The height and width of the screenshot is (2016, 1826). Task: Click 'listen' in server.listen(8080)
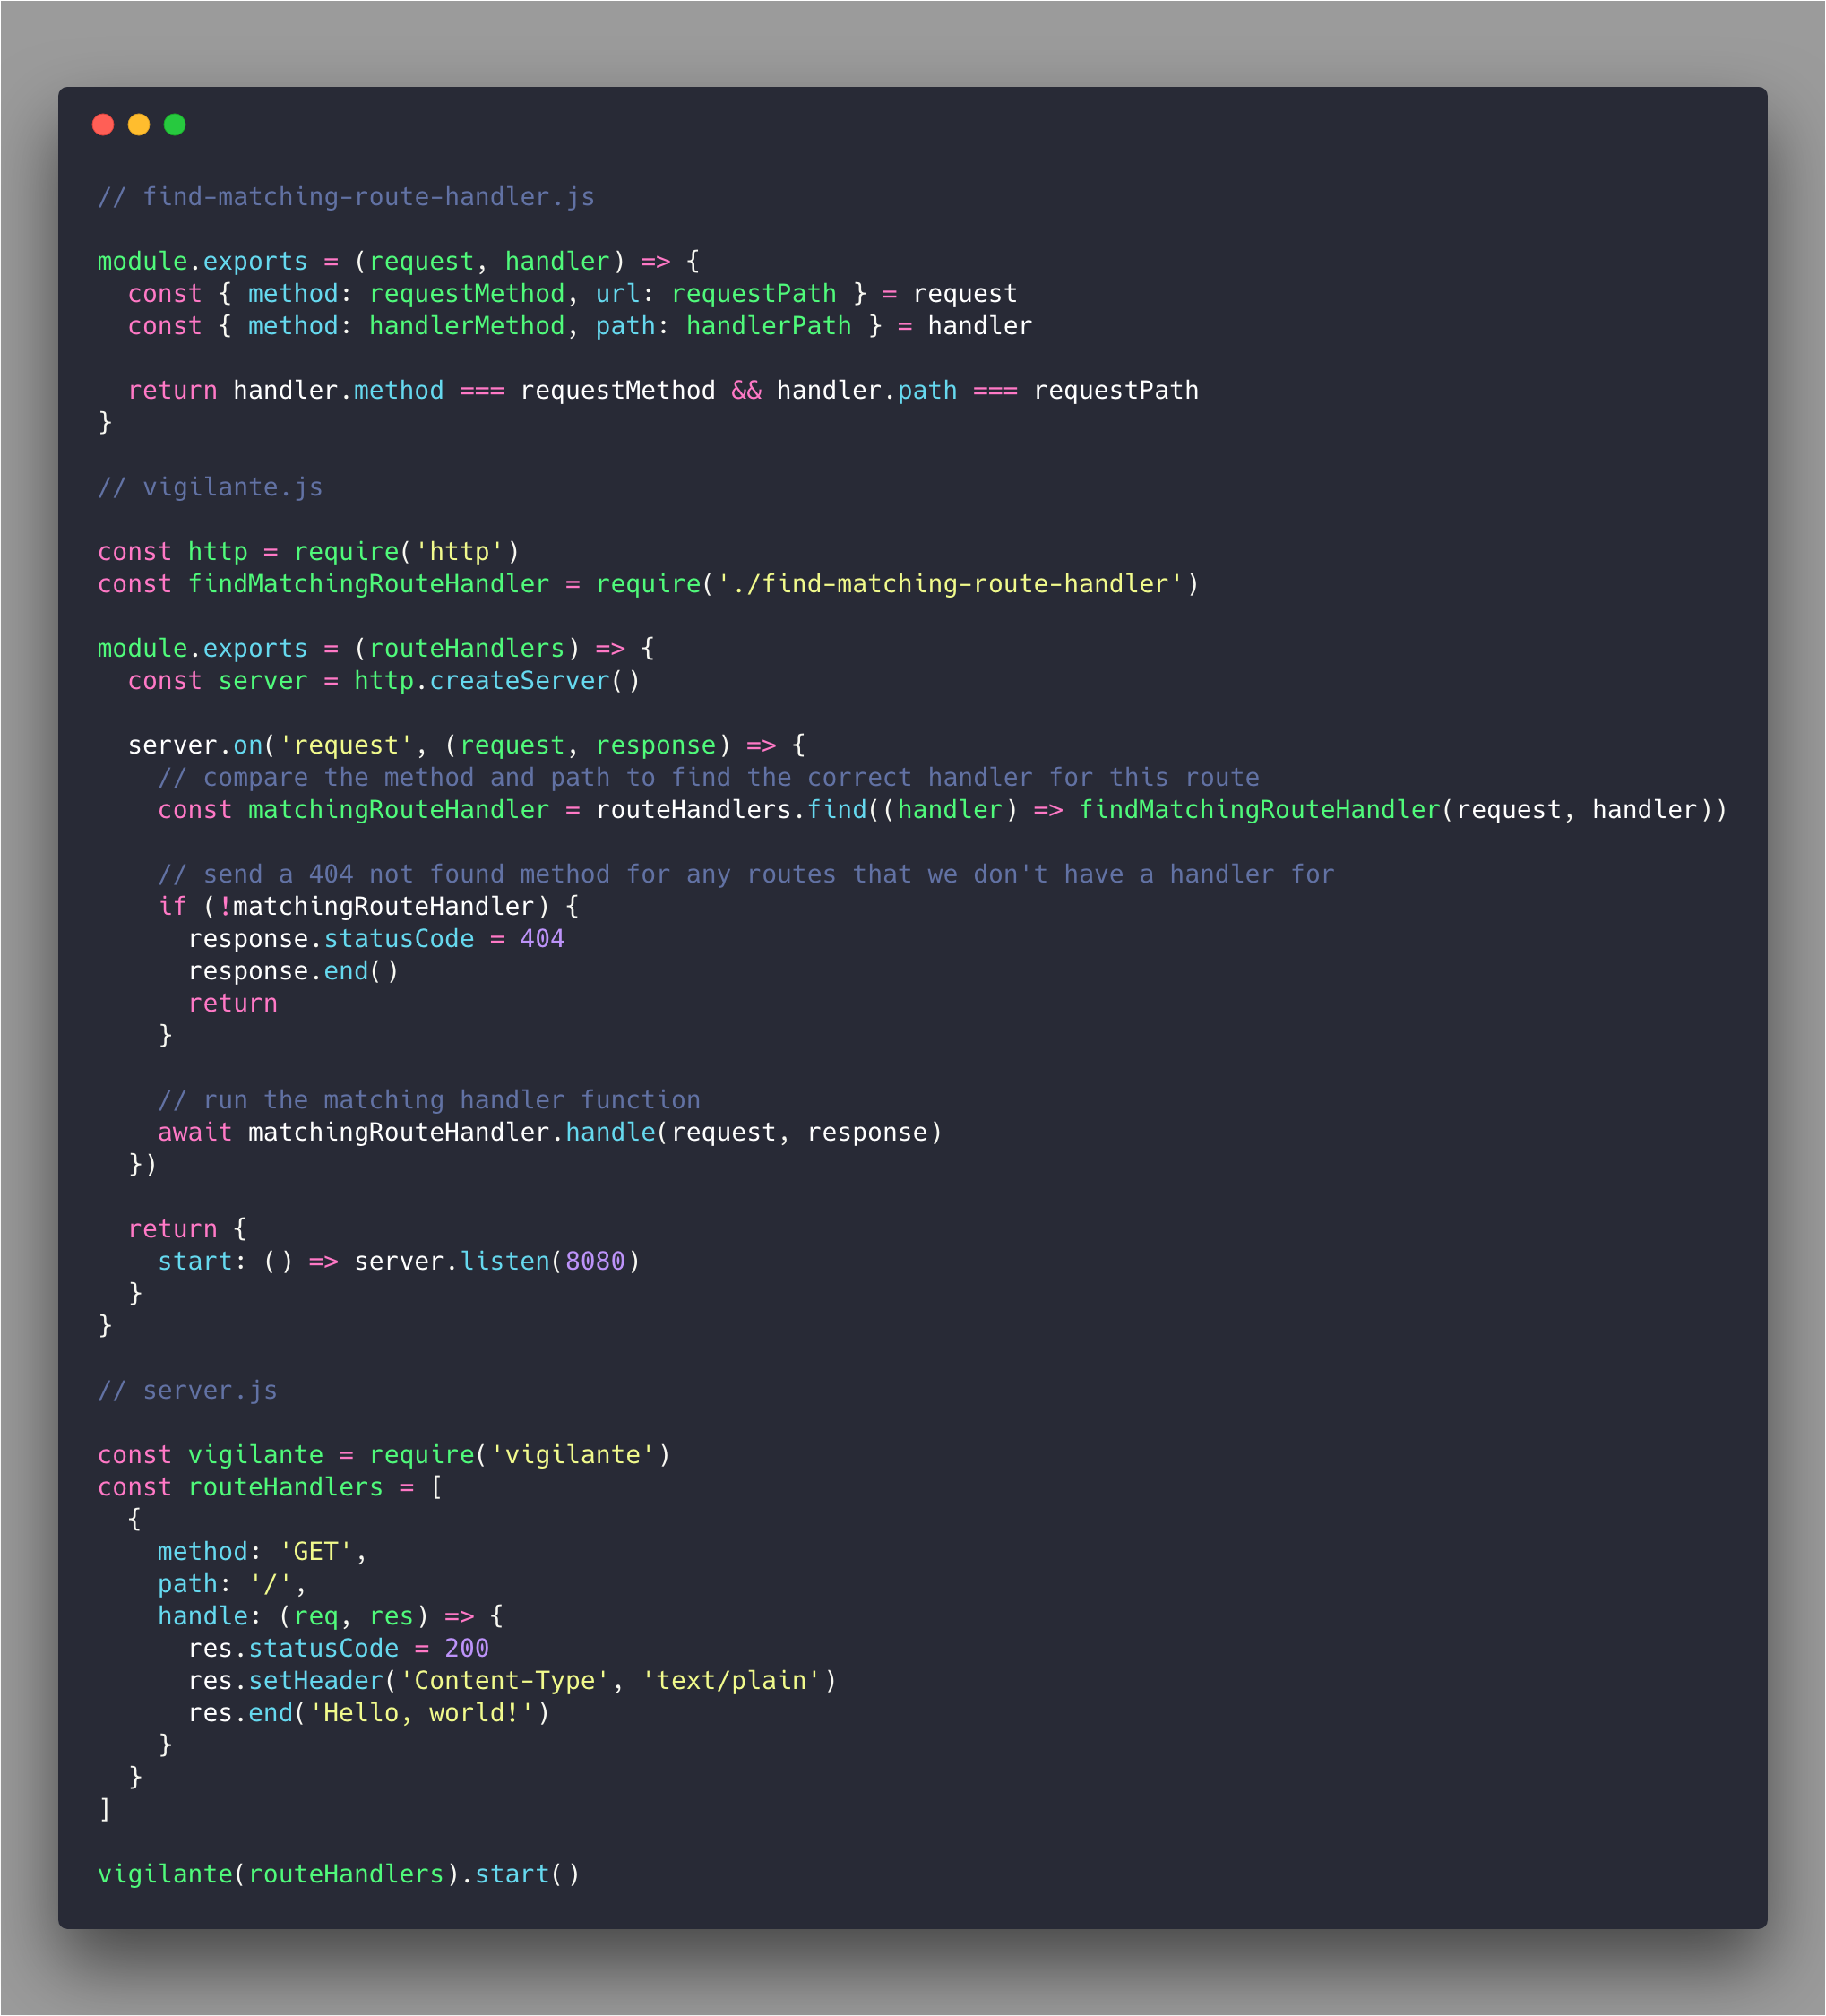(x=505, y=1262)
